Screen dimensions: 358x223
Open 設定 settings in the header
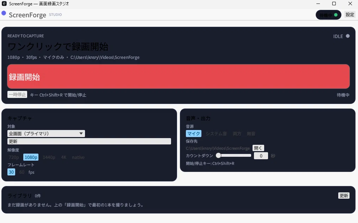point(350,15)
